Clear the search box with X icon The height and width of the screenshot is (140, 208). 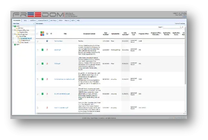(x=183, y=27)
